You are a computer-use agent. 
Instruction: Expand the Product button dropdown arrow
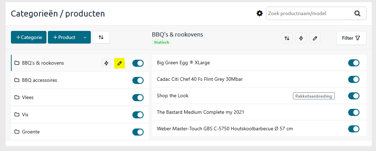84,37
